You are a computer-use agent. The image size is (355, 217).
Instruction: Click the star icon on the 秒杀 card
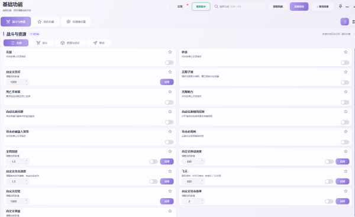346,52
